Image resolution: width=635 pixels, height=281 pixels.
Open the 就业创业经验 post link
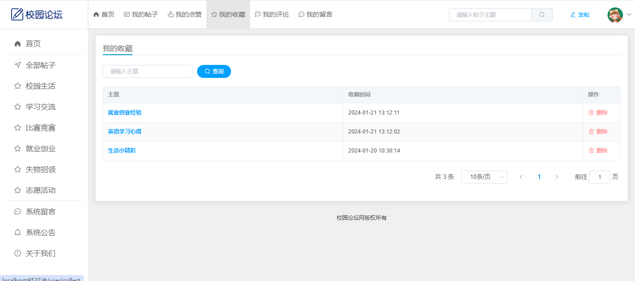click(x=125, y=113)
